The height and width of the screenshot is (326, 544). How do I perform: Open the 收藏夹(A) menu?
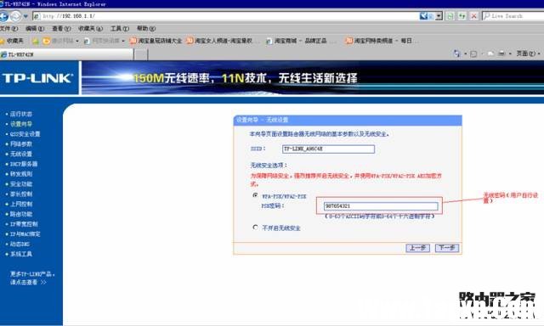click(90, 28)
